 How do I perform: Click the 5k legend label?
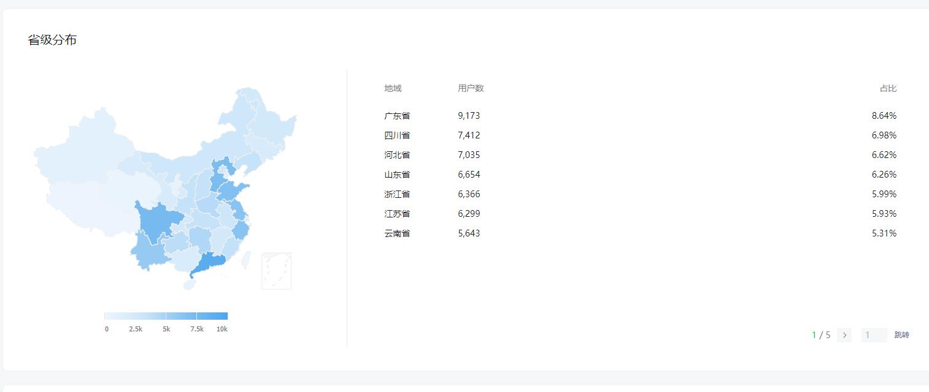coord(166,329)
